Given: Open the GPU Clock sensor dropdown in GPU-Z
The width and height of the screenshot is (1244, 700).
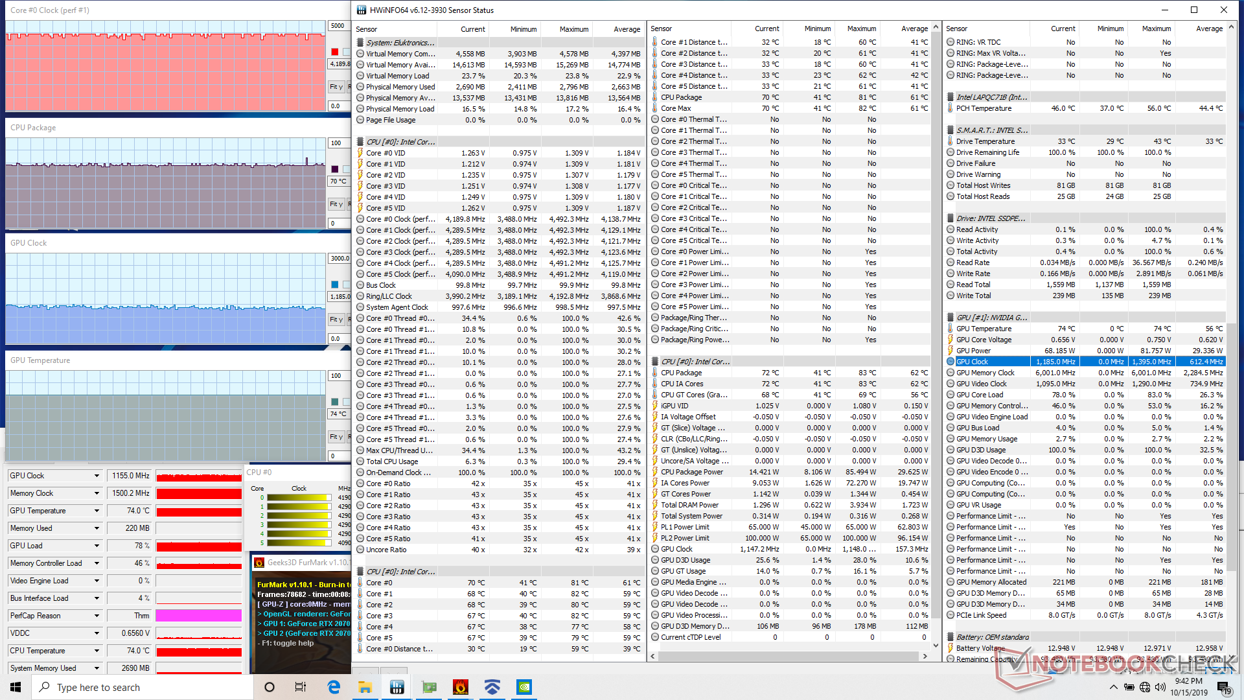Looking at the screenshot, I should coord(97,476).
